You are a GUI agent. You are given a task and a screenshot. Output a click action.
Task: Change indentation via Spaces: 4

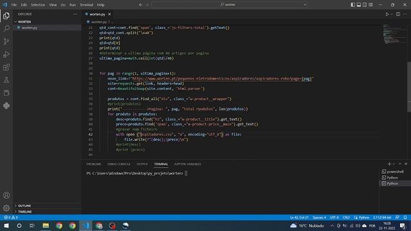319,218
